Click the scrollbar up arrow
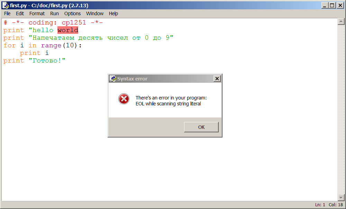 pyautogui.click(x=341, y=21)
